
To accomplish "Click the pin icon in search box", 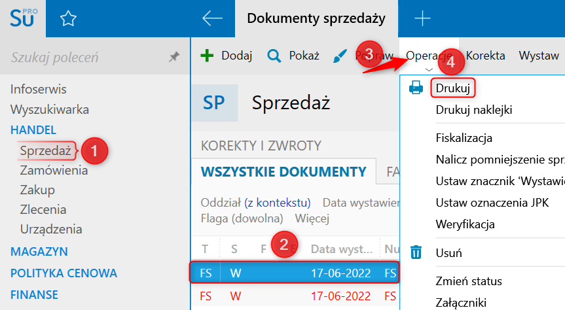I will (x=173, y=58).
